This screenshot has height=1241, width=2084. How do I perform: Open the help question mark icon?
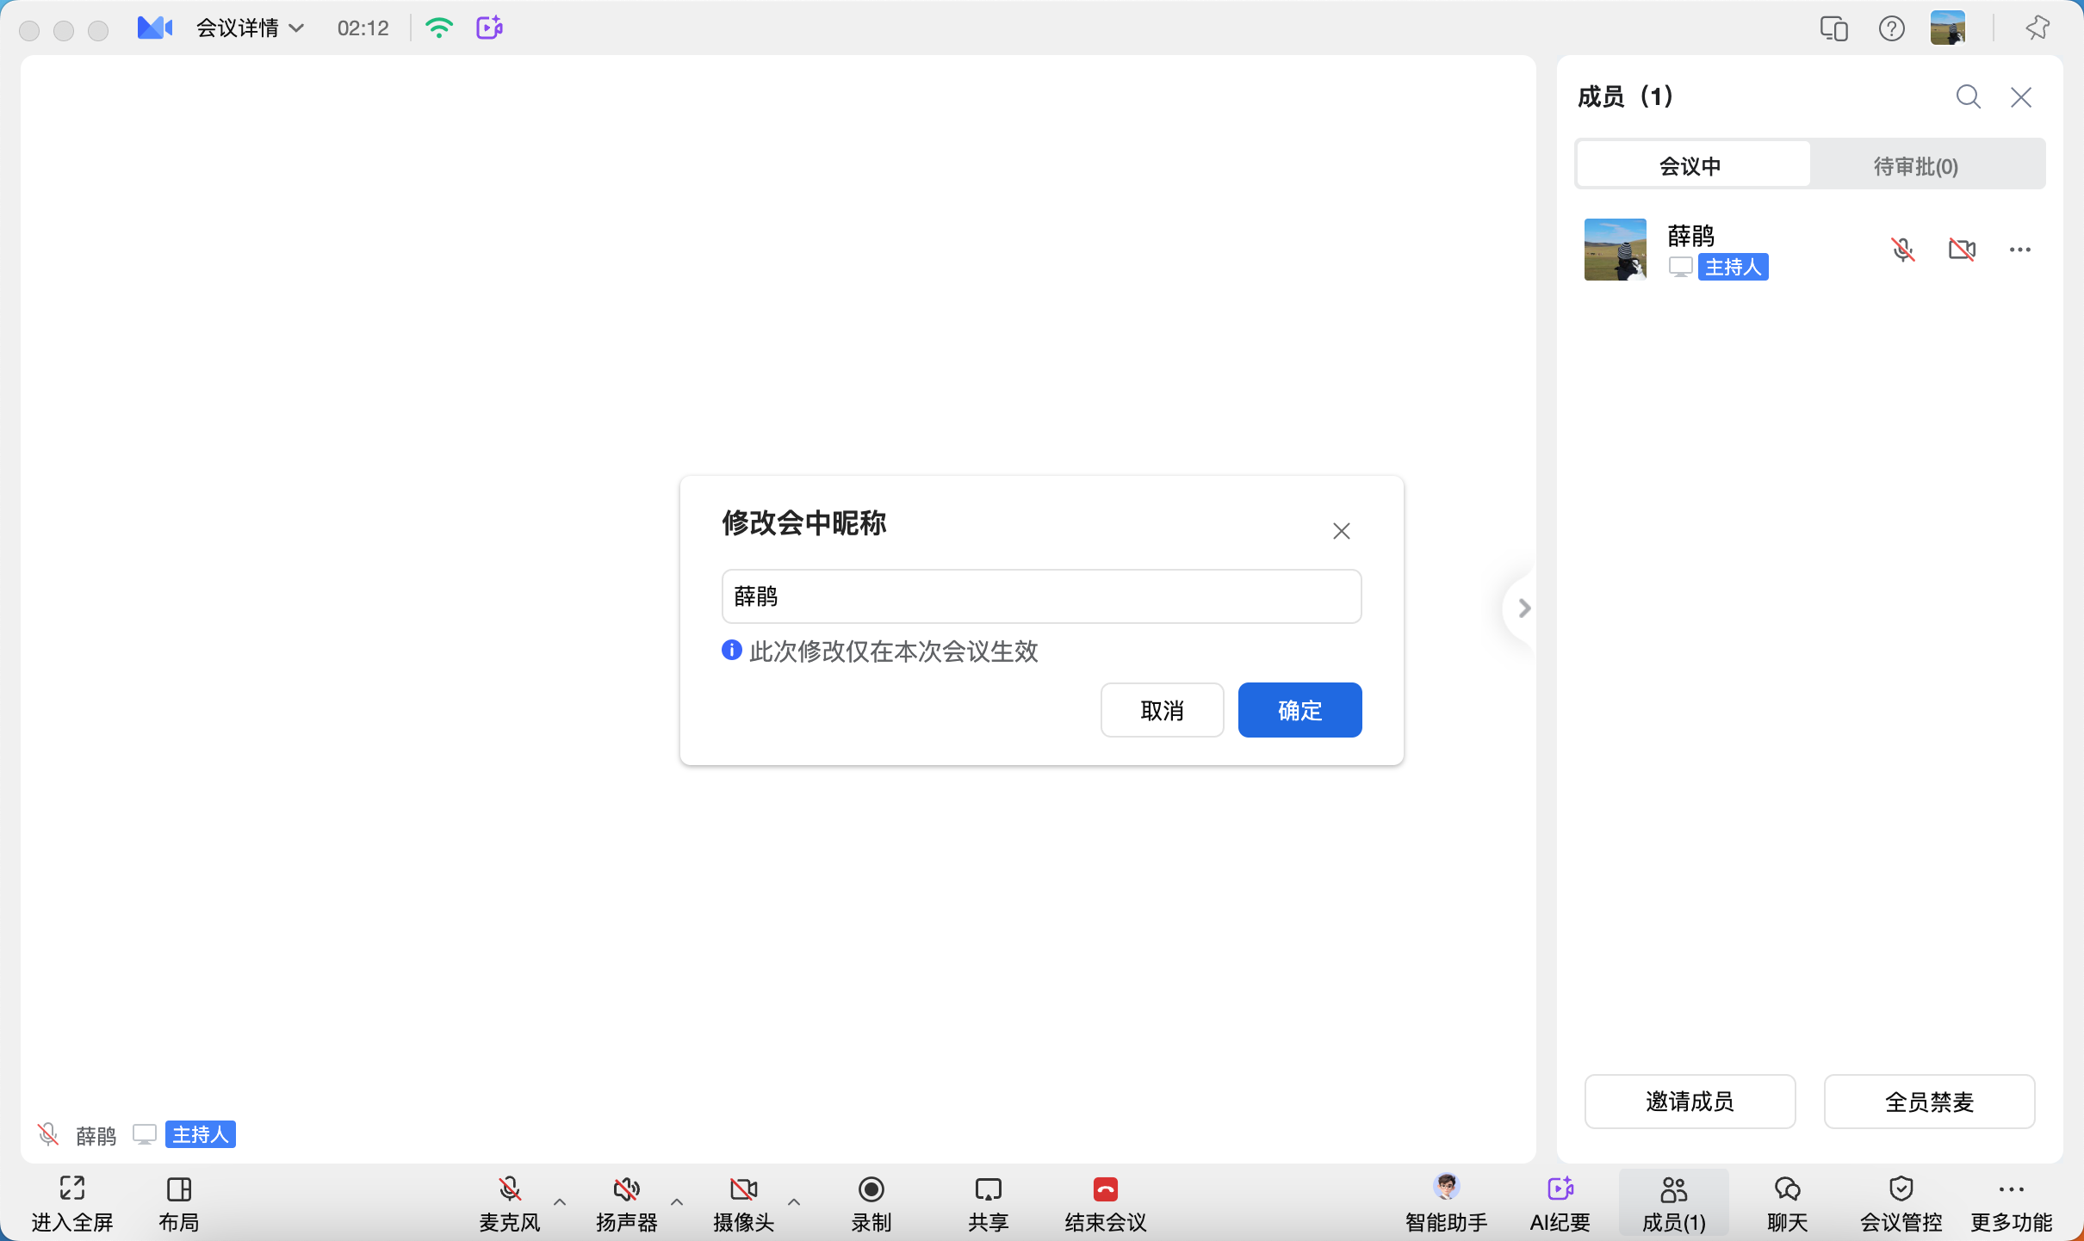point(1891,29)
